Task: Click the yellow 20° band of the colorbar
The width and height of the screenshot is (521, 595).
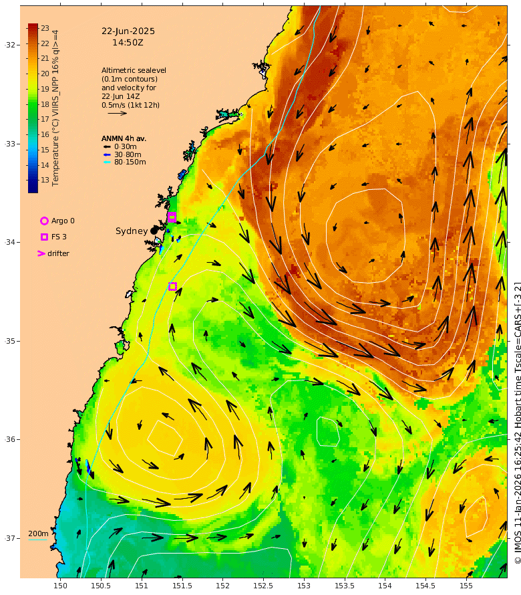Action: (33, 74)
